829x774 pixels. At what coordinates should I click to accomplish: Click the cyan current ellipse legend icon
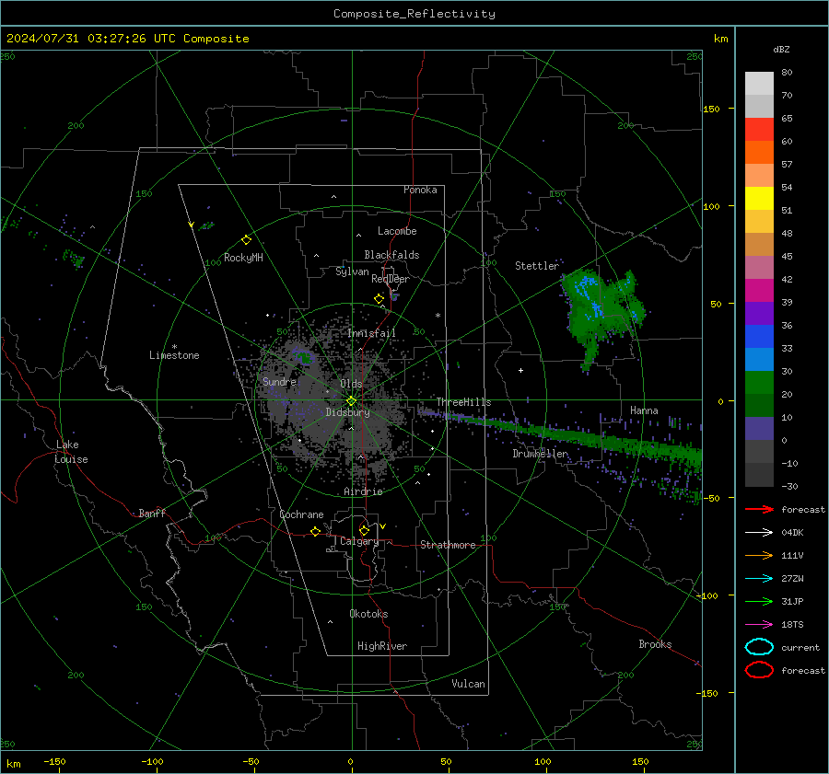click(x=759, y=647)
